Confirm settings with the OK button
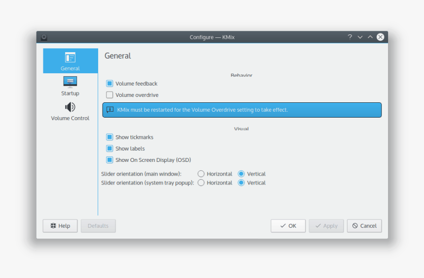The width and height of the screenshot is (424, 278). [x=288, y=226]
